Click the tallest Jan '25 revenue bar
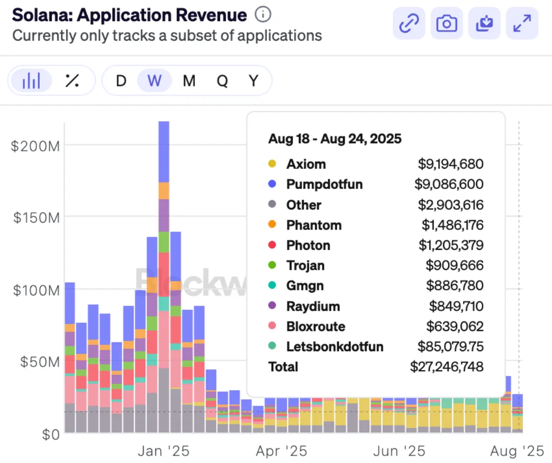Screen dimensions: 552x463 (x=164, y=277)
